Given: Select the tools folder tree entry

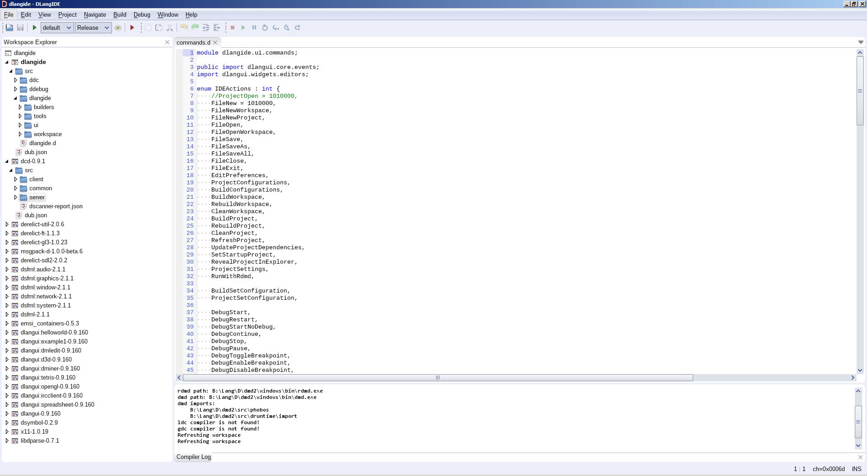Looking at the screenshot, I should click(x=40, y=116).
